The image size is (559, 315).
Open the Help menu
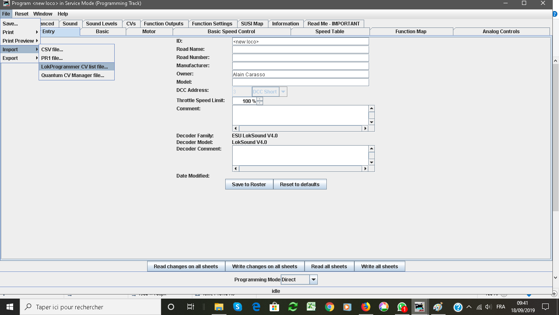click(x=63, y=14)
